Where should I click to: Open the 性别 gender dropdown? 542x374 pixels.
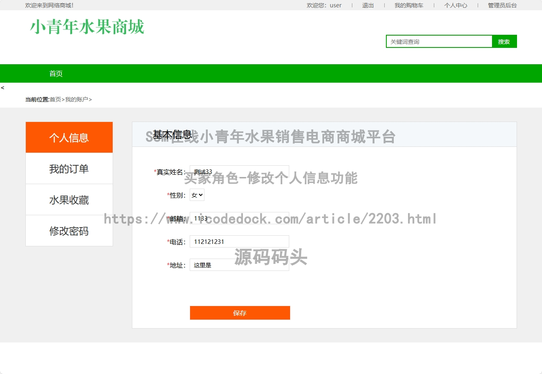(x=197, y=195)
